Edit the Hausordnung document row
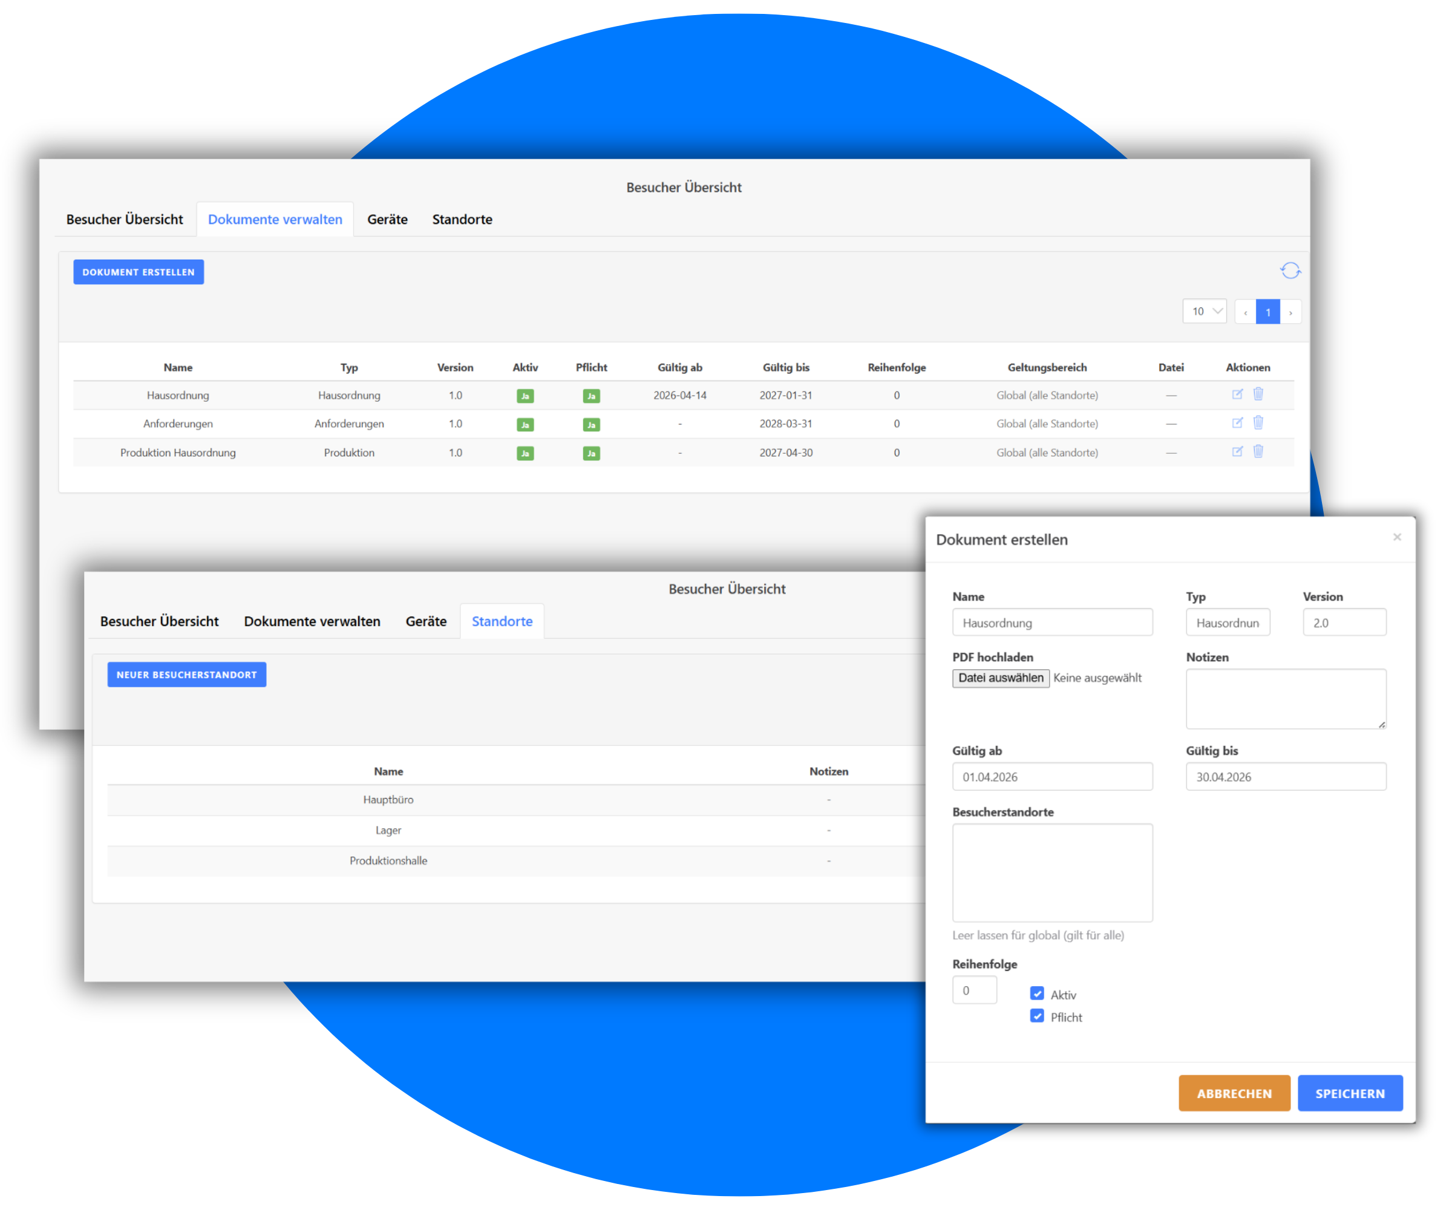 click(x=1237, y=394)
